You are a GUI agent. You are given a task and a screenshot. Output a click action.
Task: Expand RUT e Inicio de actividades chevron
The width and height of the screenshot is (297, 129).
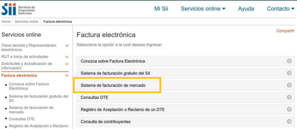(67, 57)
